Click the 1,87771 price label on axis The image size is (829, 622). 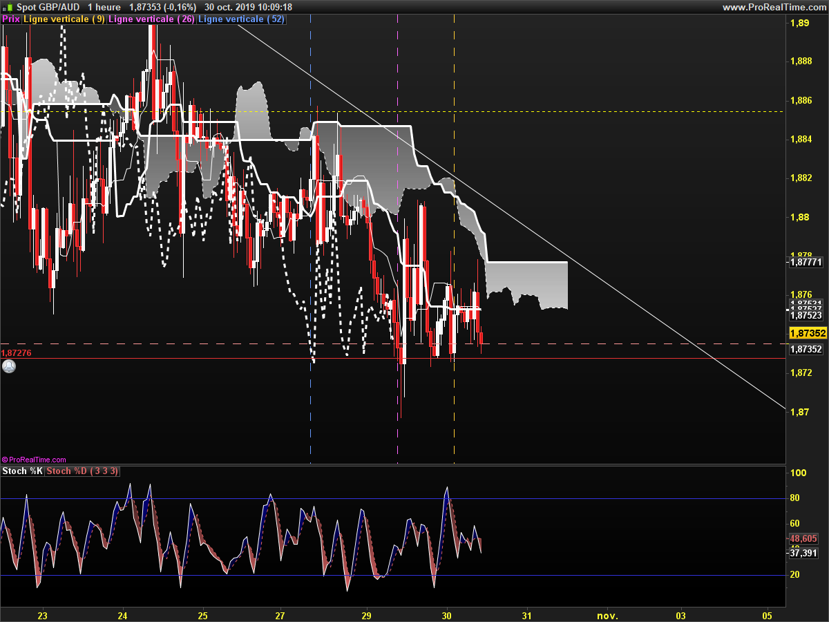click(806, 262)
